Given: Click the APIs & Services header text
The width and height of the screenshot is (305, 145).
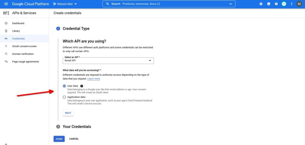Looking at the screenshot, I should (x=24, y=13).
